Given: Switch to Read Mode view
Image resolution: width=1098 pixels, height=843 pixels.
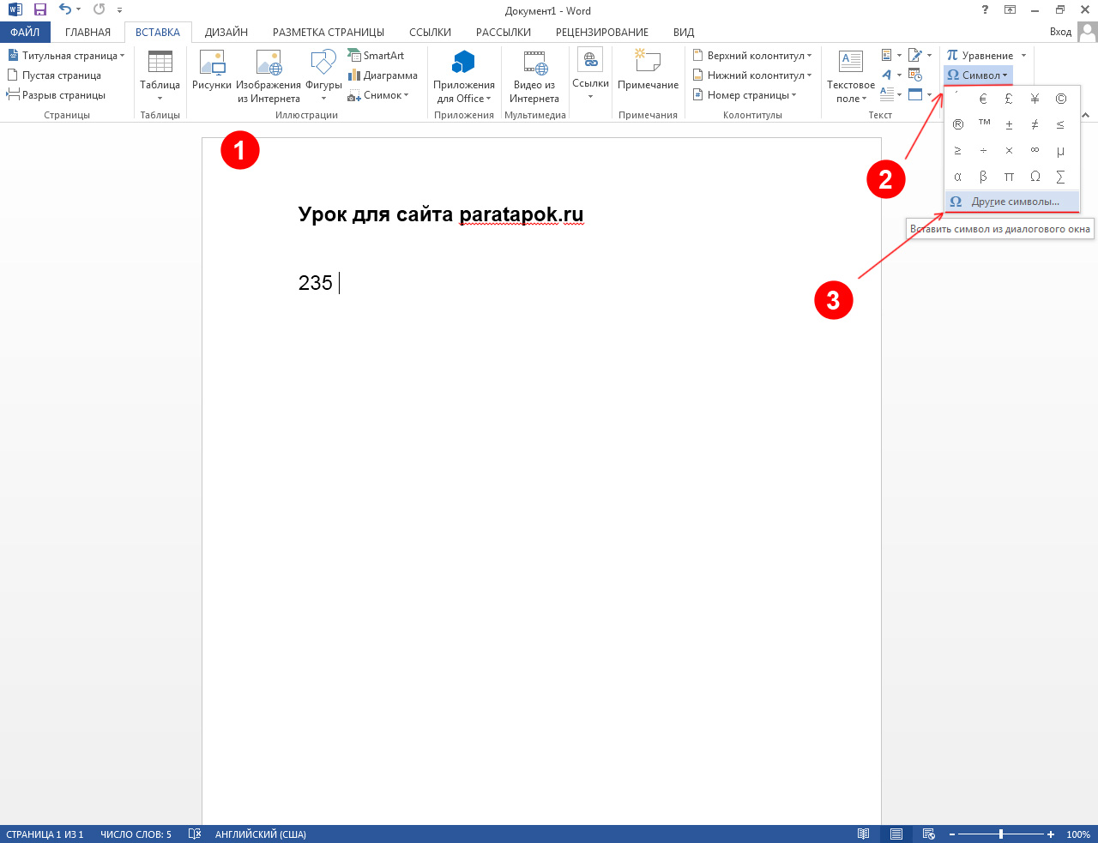Looking at the screenshot, I should tap(864, 834).
